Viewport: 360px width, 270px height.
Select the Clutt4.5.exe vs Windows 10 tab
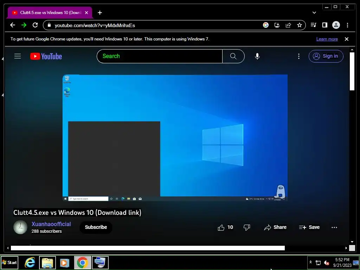tap(50, 13)
